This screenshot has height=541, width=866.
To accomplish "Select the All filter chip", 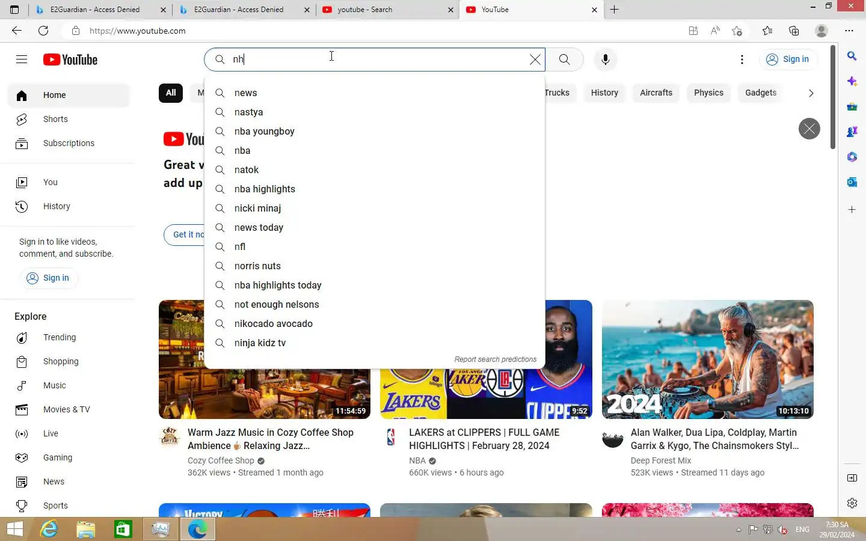I will 171,93.
